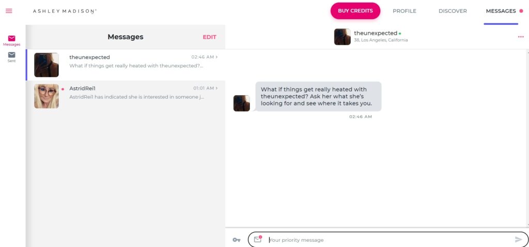529x247 pixels.
Task: Click theunexpected avatar in chat header
Action: point(342,37)
